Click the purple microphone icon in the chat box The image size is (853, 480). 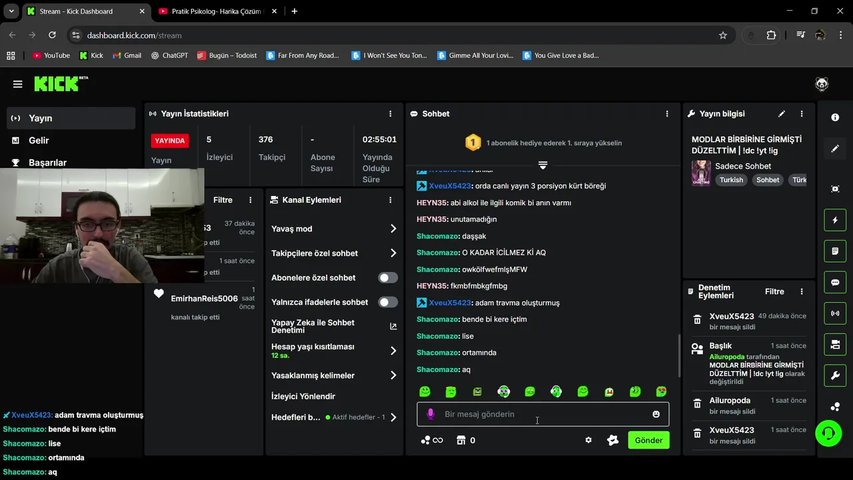[x=430, y=414]
